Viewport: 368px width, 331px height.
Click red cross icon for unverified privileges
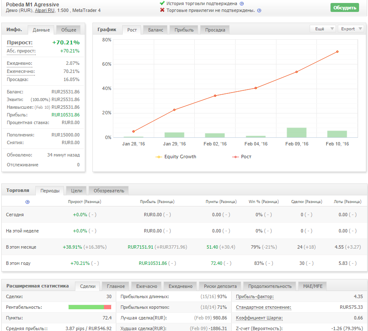coord(162,10)
